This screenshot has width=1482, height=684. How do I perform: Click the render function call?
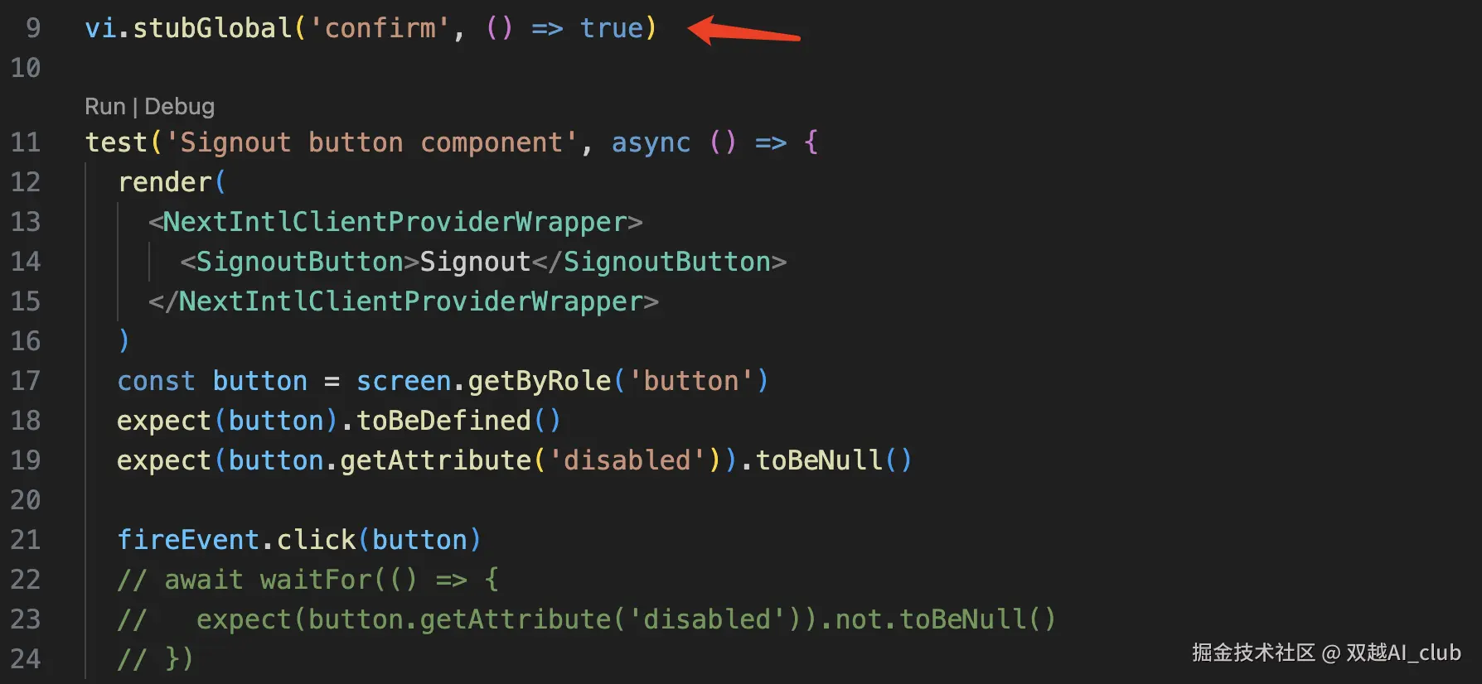[165, 182]
